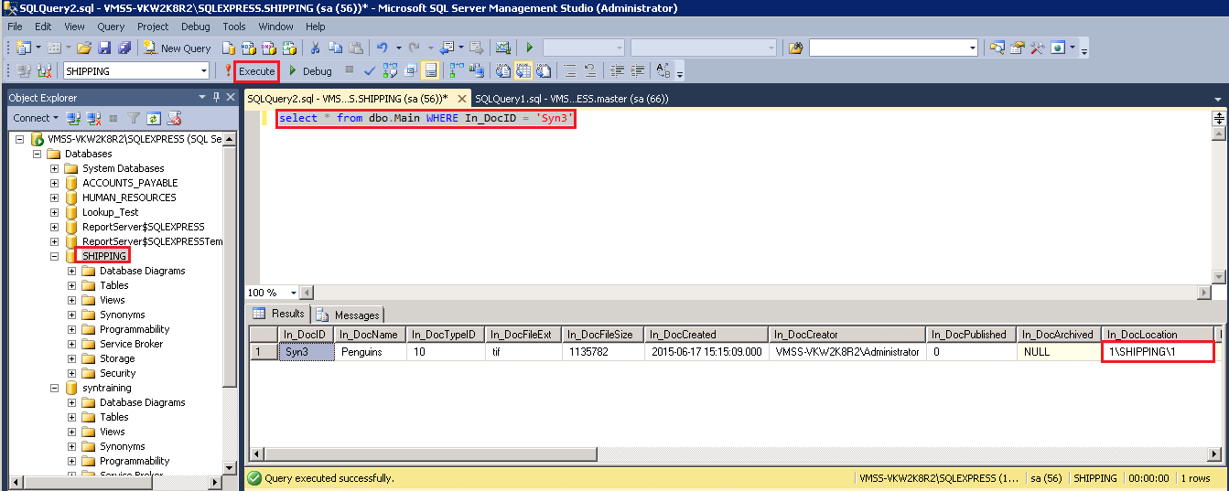Image resolution: width=1229 pixels, height=491 pixels.
Task: Select the 1135782 file size cell
Action: point(601,351)
